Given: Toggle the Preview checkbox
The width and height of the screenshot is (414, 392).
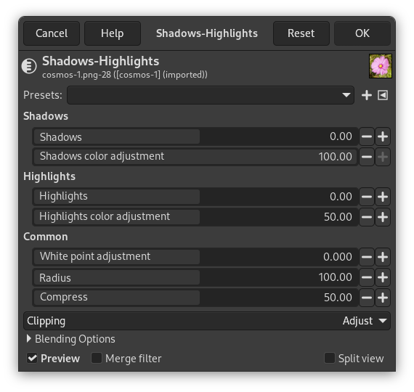Looking at the screenshot, I should 32,358.
